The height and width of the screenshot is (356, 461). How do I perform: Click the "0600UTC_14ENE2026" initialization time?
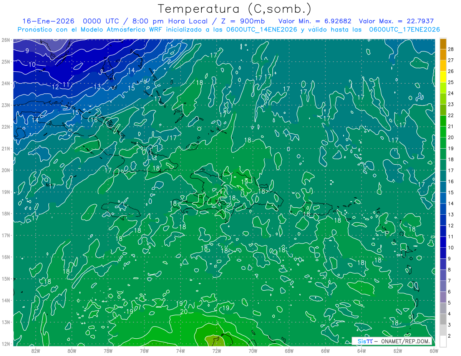pyautogui.click(x=261, y=30)
